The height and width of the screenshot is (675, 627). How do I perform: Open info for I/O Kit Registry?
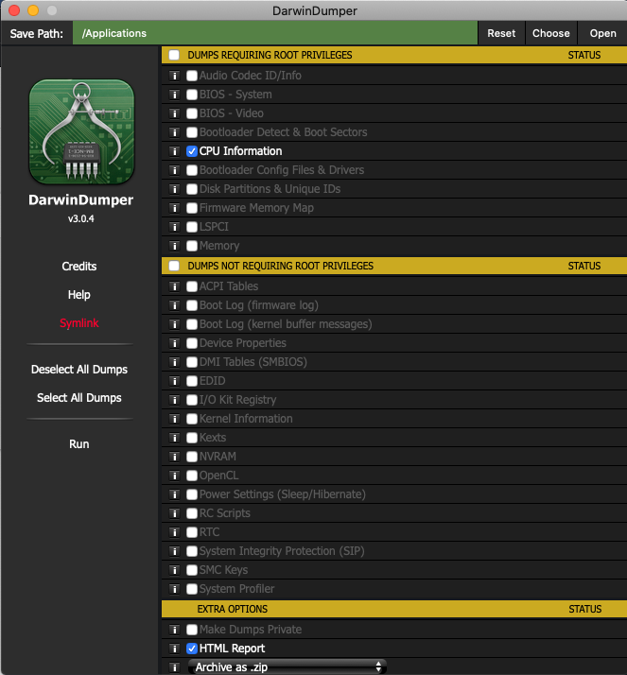[174, 400]
